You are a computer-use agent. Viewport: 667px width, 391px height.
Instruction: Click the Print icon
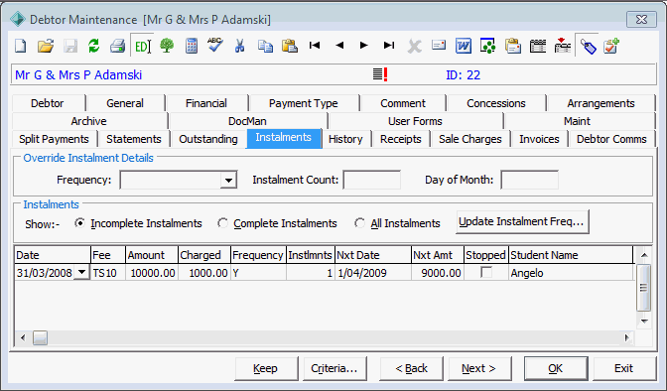[117, 46]
